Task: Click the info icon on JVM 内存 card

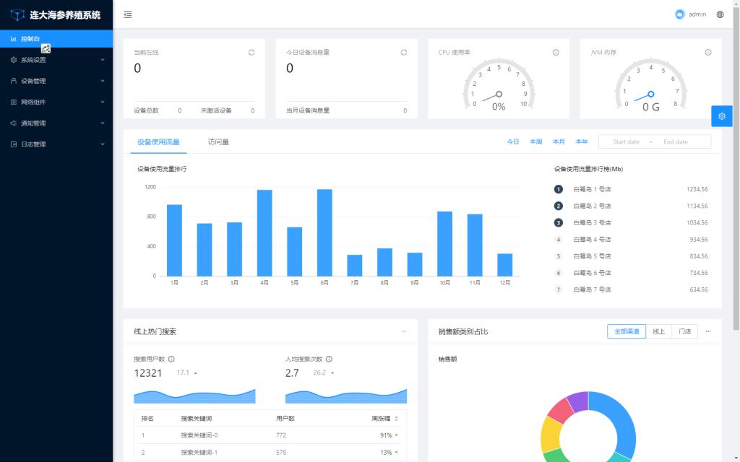Action: tap(708, 52)
